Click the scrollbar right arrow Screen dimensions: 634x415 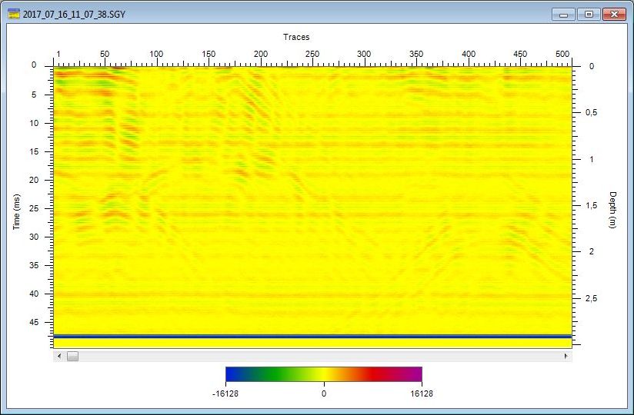[567, 357]
